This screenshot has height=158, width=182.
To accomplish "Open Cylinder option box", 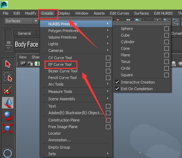I will 166,42.
